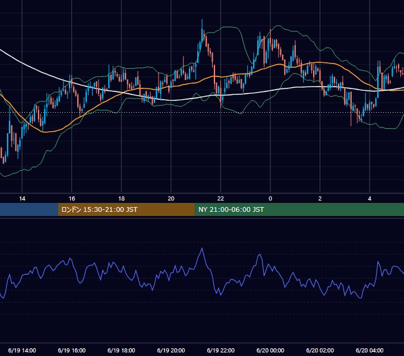Select the blue session bar before London
The height and width of the screenshot is (356, 404).
29,209
